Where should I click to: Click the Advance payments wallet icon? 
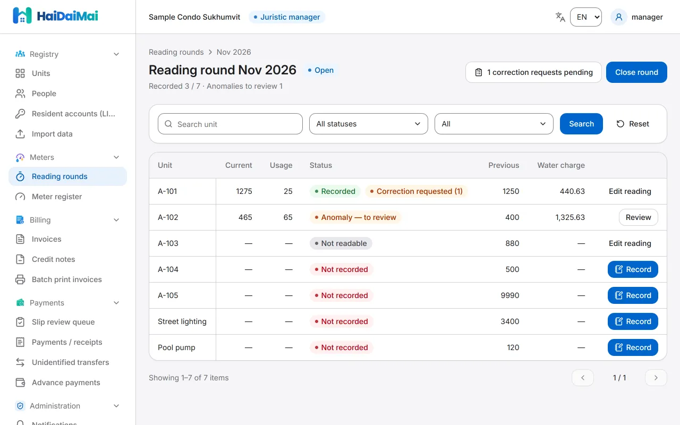point(20,382)
